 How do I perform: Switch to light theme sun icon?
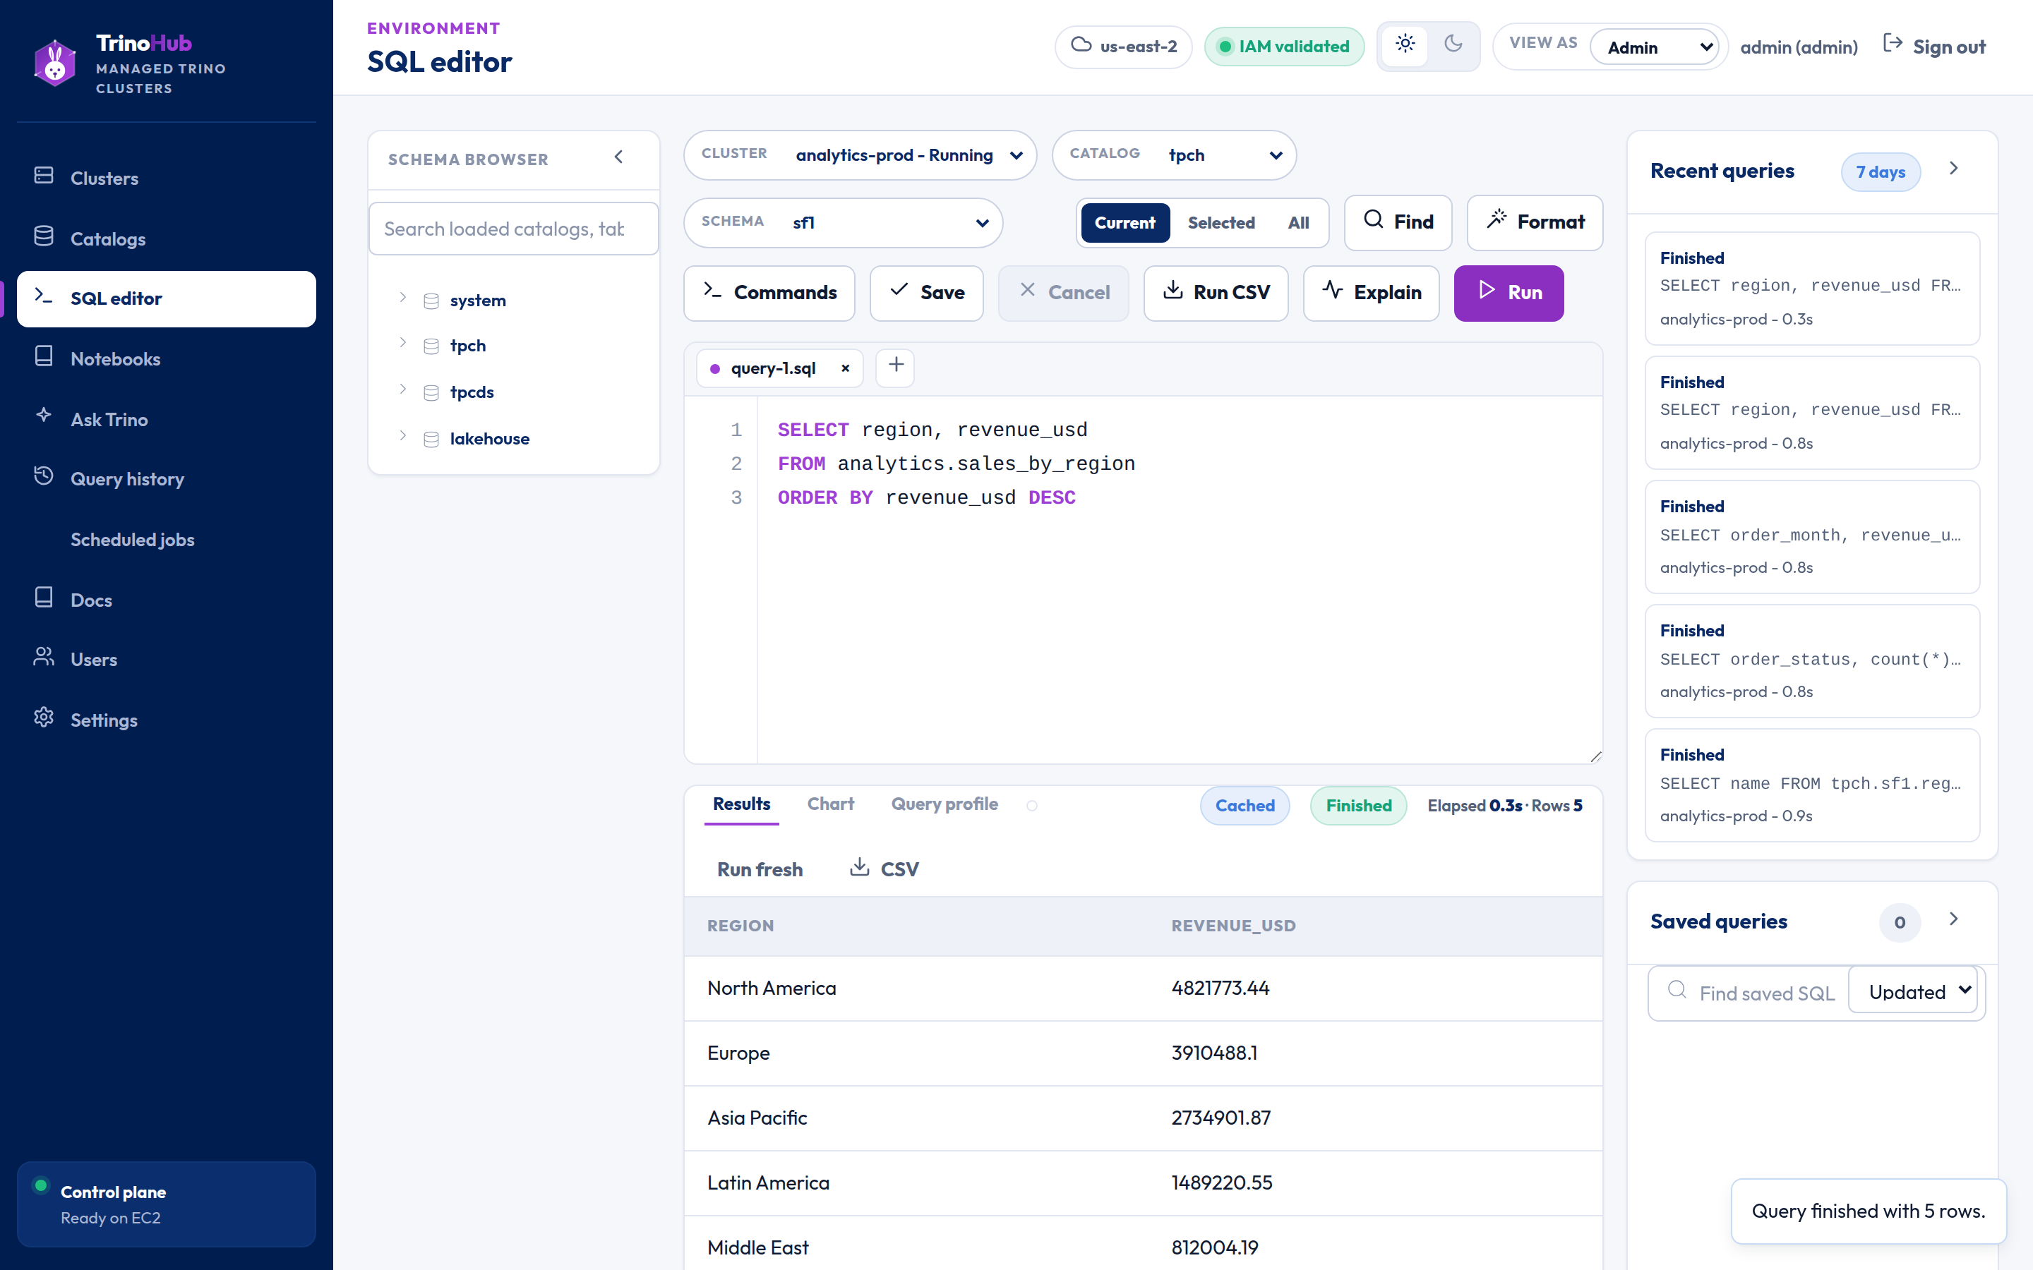pos(1405,44)
